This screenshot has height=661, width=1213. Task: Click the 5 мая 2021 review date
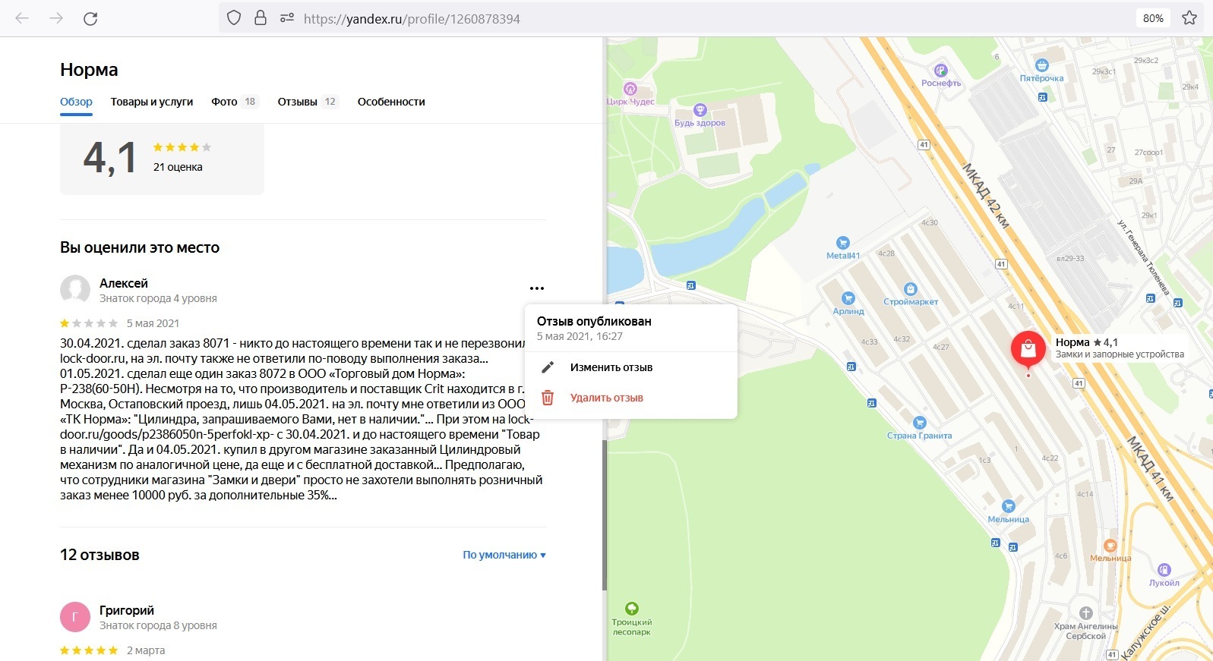[x=153, y=323]
